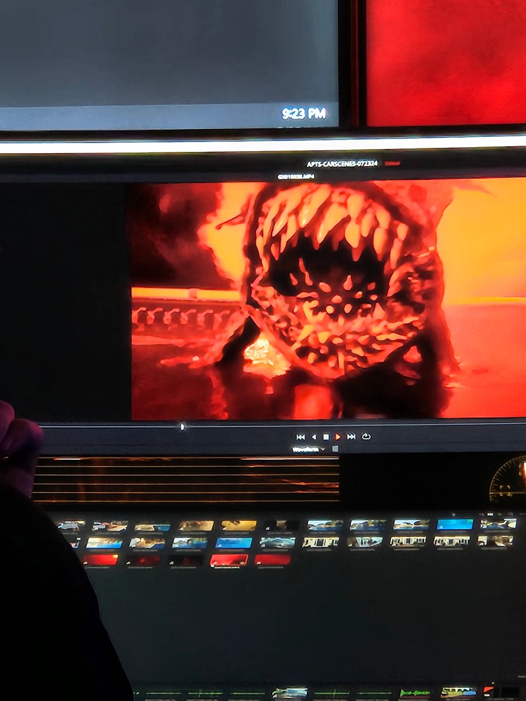Open the Waveform scope type dropdown
Screen dimensions: 526x701
click(309, 449)
